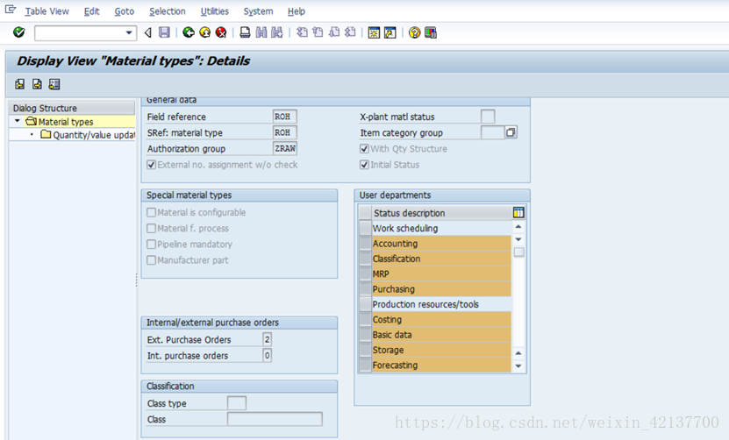729x440 pixels.
Task: Open the Goto menu
Action: tap(125, 11)
